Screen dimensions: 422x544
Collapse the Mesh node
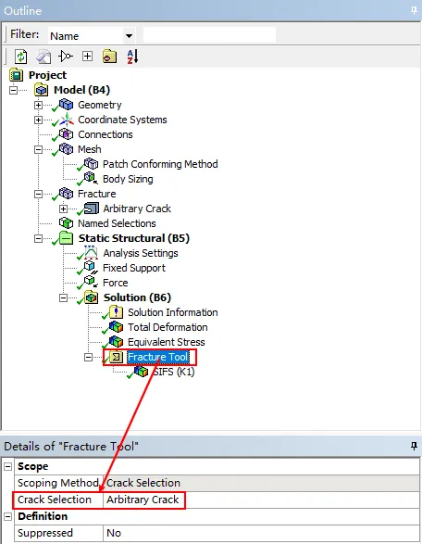[x=38, y=149]
